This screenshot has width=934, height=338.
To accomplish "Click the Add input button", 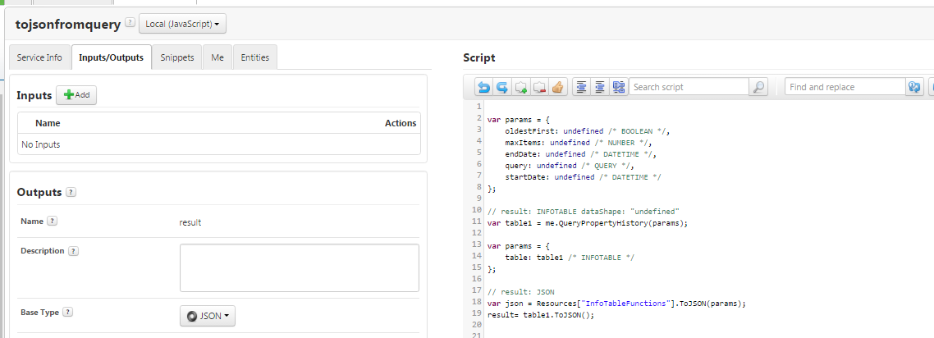I will tap(76, 95).
